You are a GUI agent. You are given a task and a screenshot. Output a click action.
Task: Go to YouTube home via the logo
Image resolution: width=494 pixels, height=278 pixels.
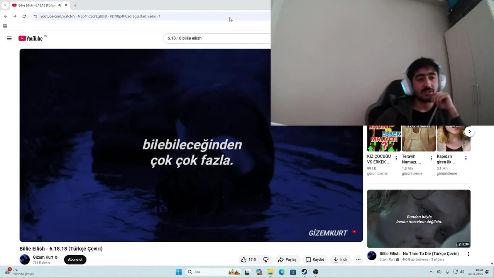pos(30,38)
